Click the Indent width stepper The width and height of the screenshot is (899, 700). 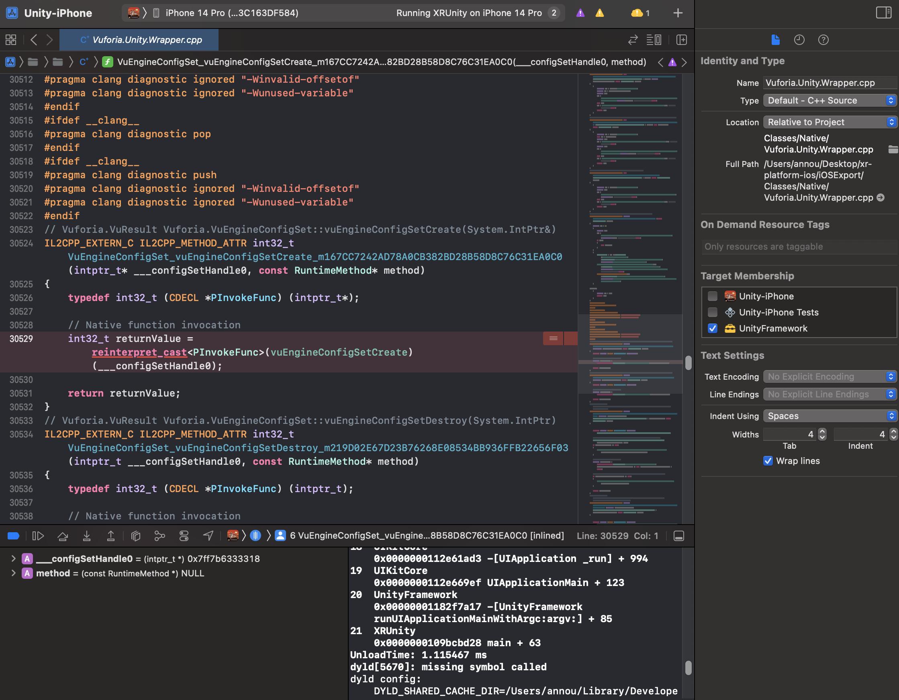tap(893, 434)
